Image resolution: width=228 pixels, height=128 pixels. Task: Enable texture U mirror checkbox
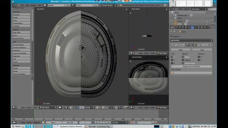[199, 57]
